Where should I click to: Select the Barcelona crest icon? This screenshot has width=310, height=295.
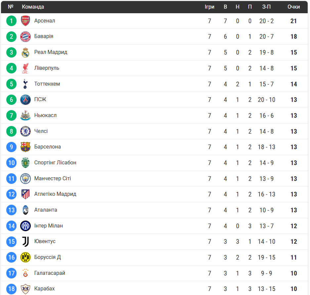point(25,147)
